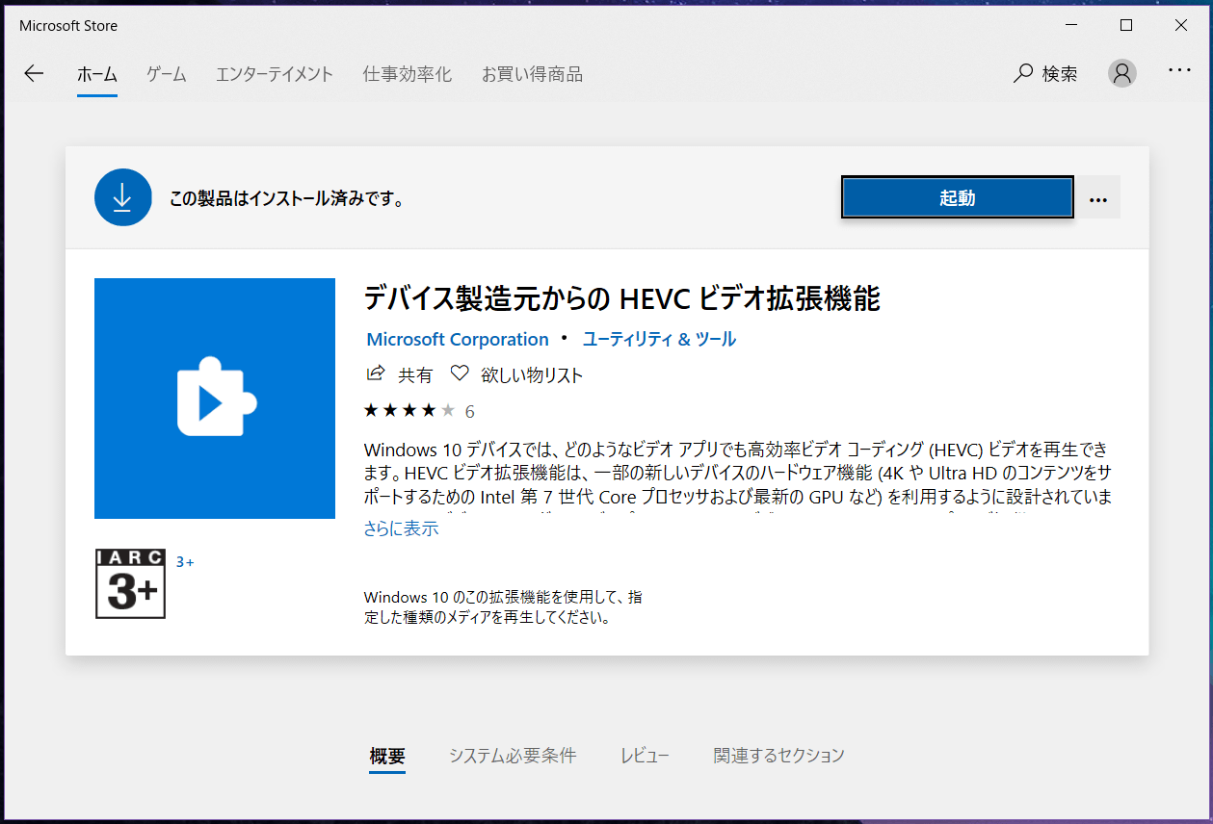
Task: Switch to エンターテイメント tab
Action: click(x=275, y=74)
